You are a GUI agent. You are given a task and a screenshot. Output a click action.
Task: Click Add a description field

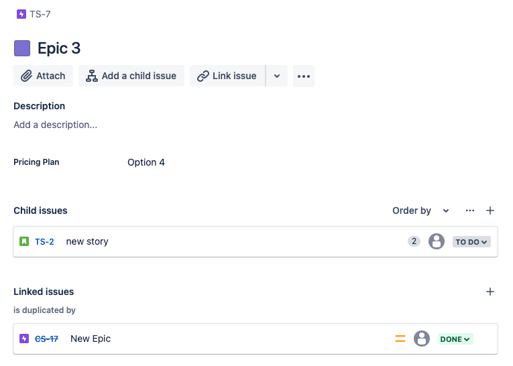(55, 125)
